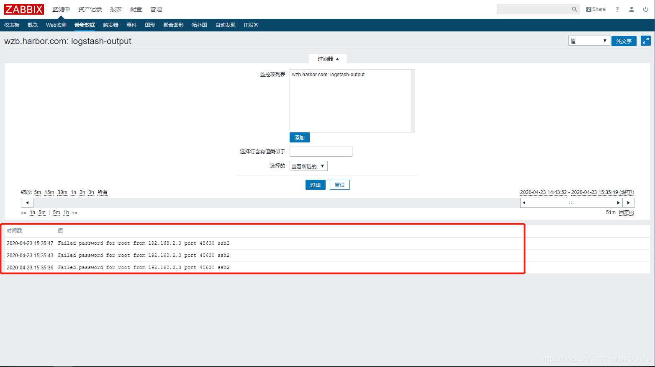Zoom to 所有 all range

[x=103, y=192]
